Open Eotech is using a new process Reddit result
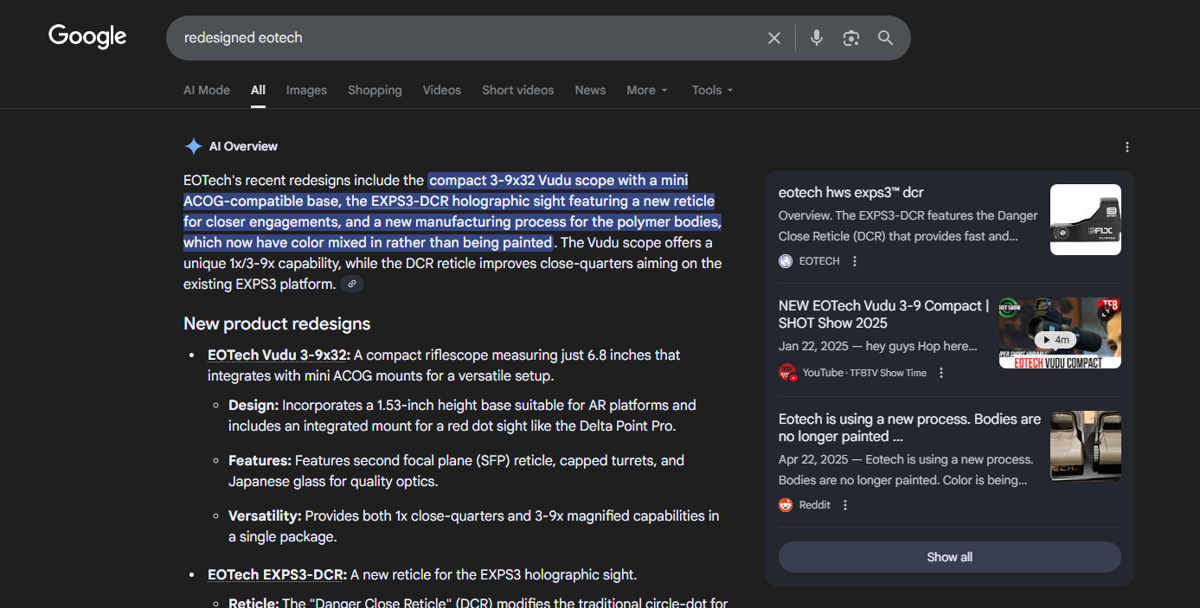Screen dimensions: 1200x608 pos(909,427)
